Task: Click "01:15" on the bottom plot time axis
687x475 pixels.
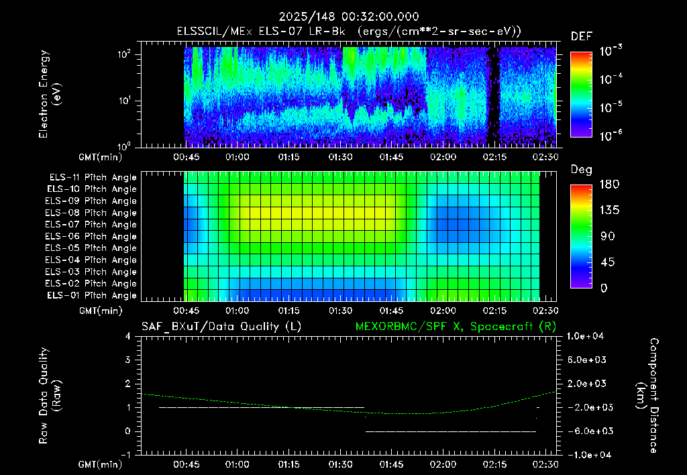Action: pyautogui.click(x=288, y=464)
